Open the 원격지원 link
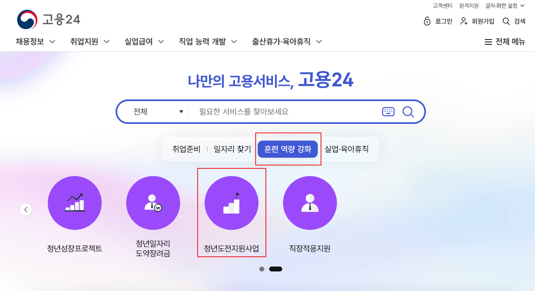The image size is (535, 291). coord(469,6)
